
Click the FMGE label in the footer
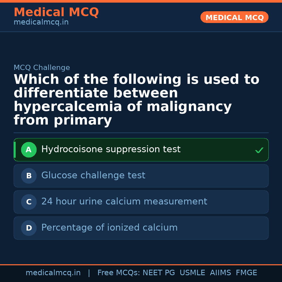coord(246,273)
